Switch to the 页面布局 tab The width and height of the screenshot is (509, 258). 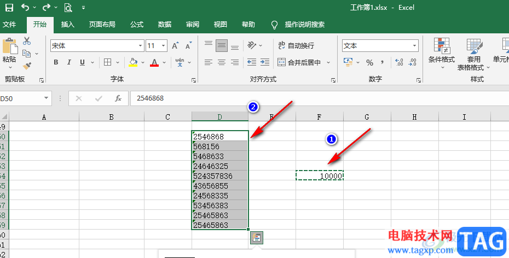point(102,24)
